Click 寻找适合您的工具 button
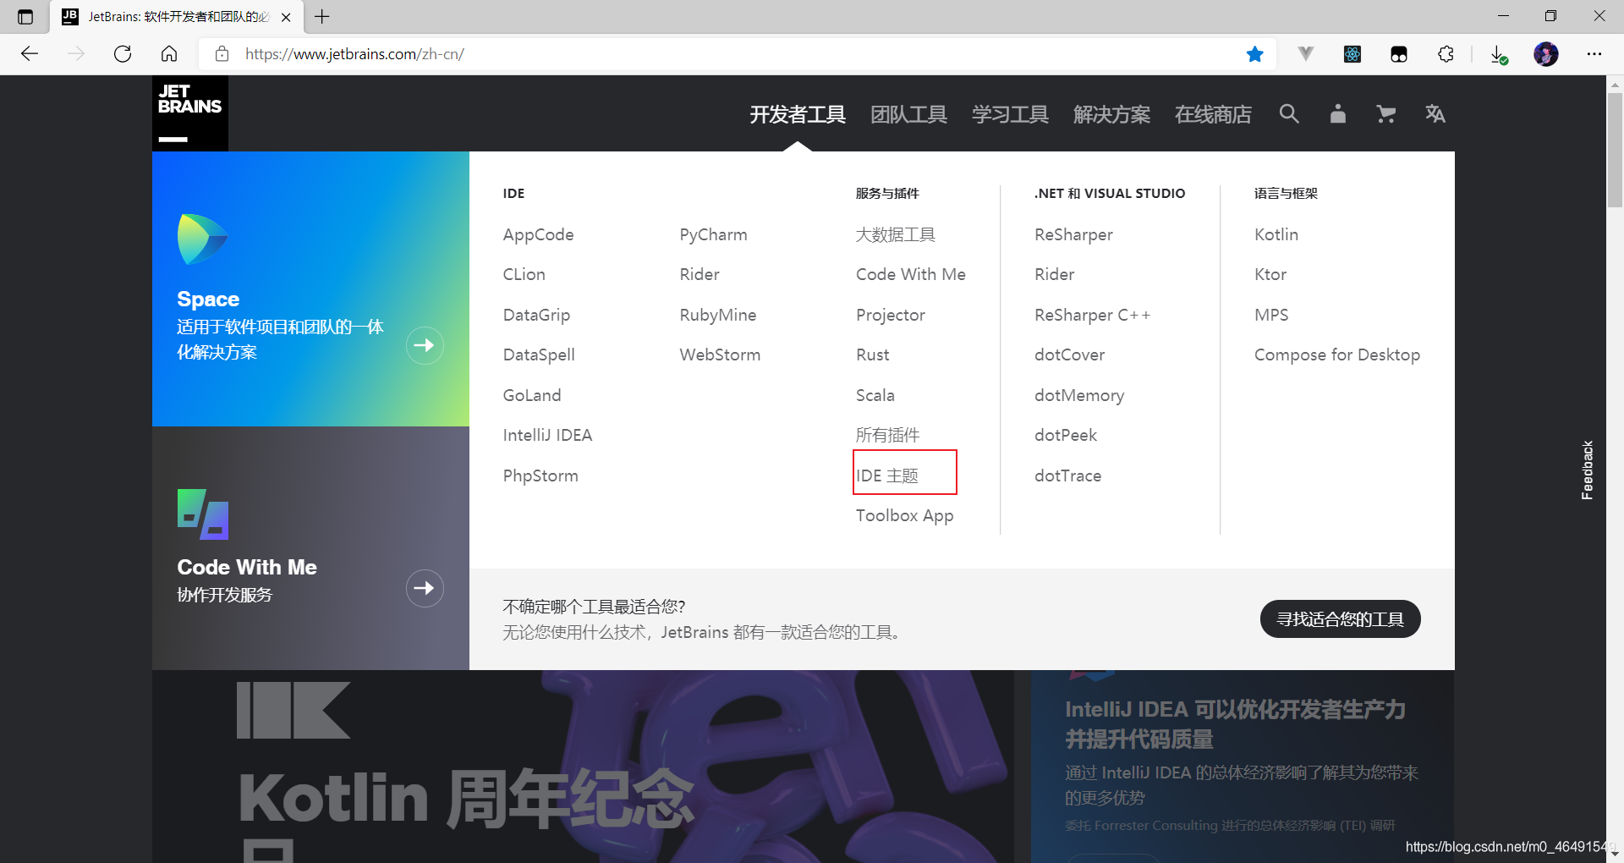This screenshot has height=863, width=1624. (x=1340, y=619)
